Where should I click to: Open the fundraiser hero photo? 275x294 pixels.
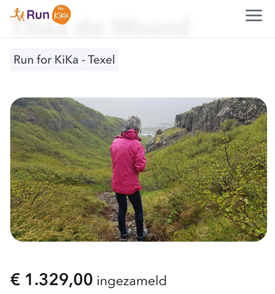[x=138, y=169]
